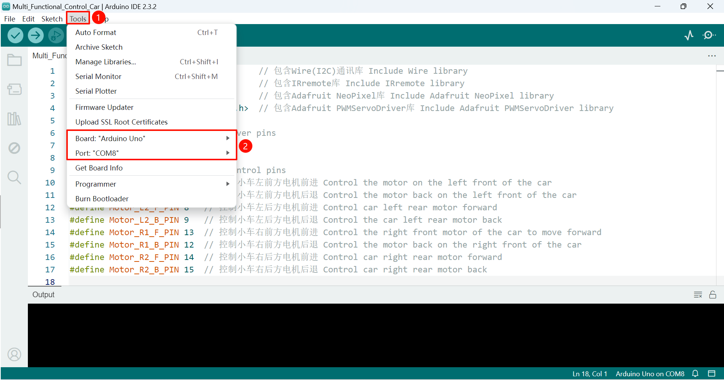The image size is (724, 380).
Task: Close the open Tools menu
Action: point(78,19)
